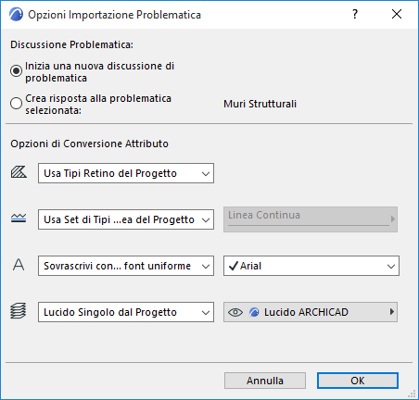This screenshot has width=419, height=400.
Task: Open the Usa Tipi Retino del Progetto dropdown
Action: point(126,173)
